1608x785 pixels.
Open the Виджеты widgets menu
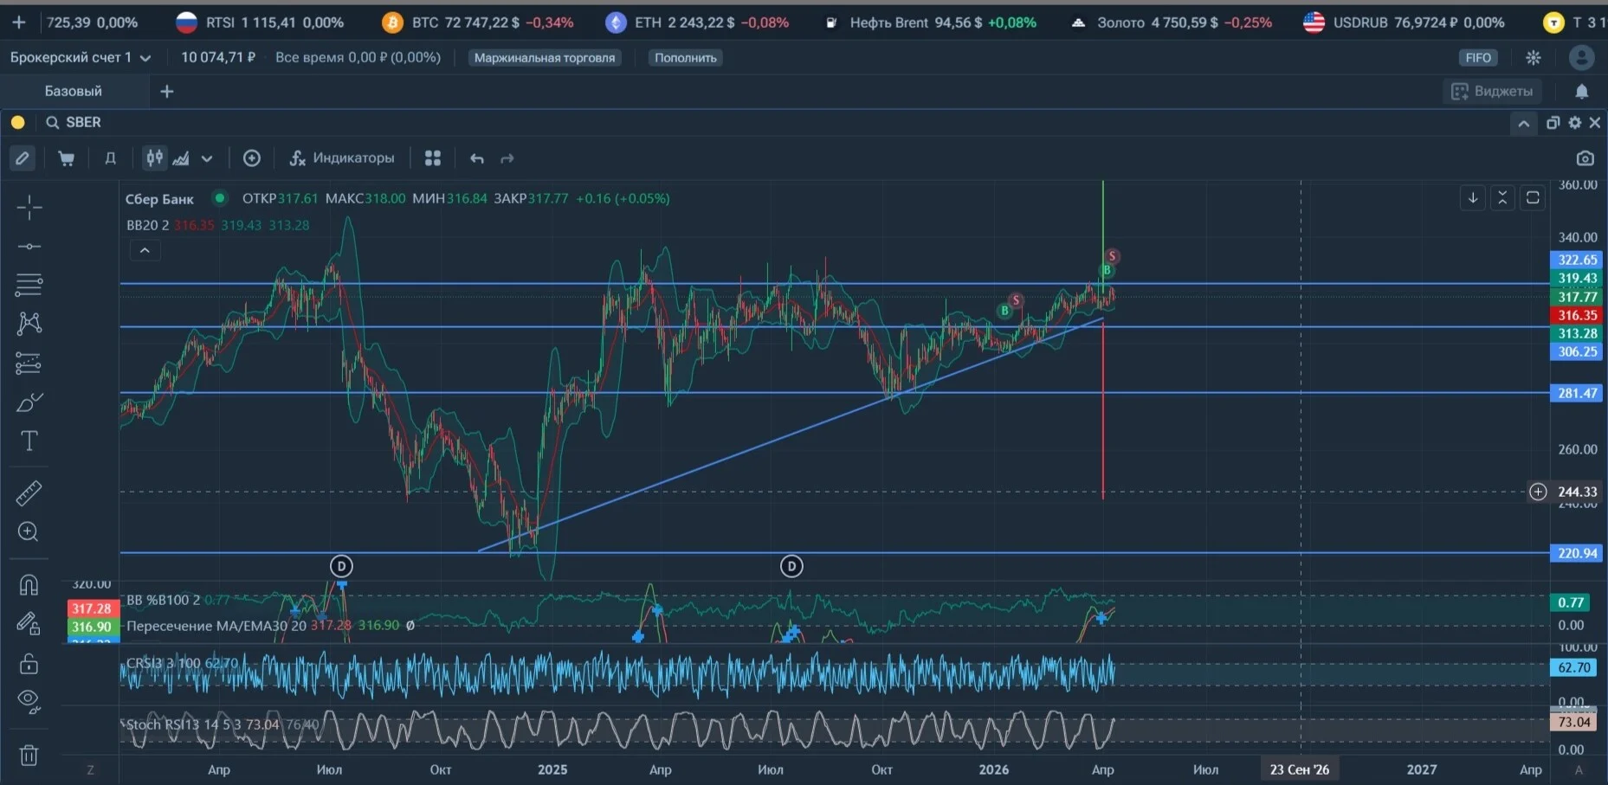click(1492, 91)
